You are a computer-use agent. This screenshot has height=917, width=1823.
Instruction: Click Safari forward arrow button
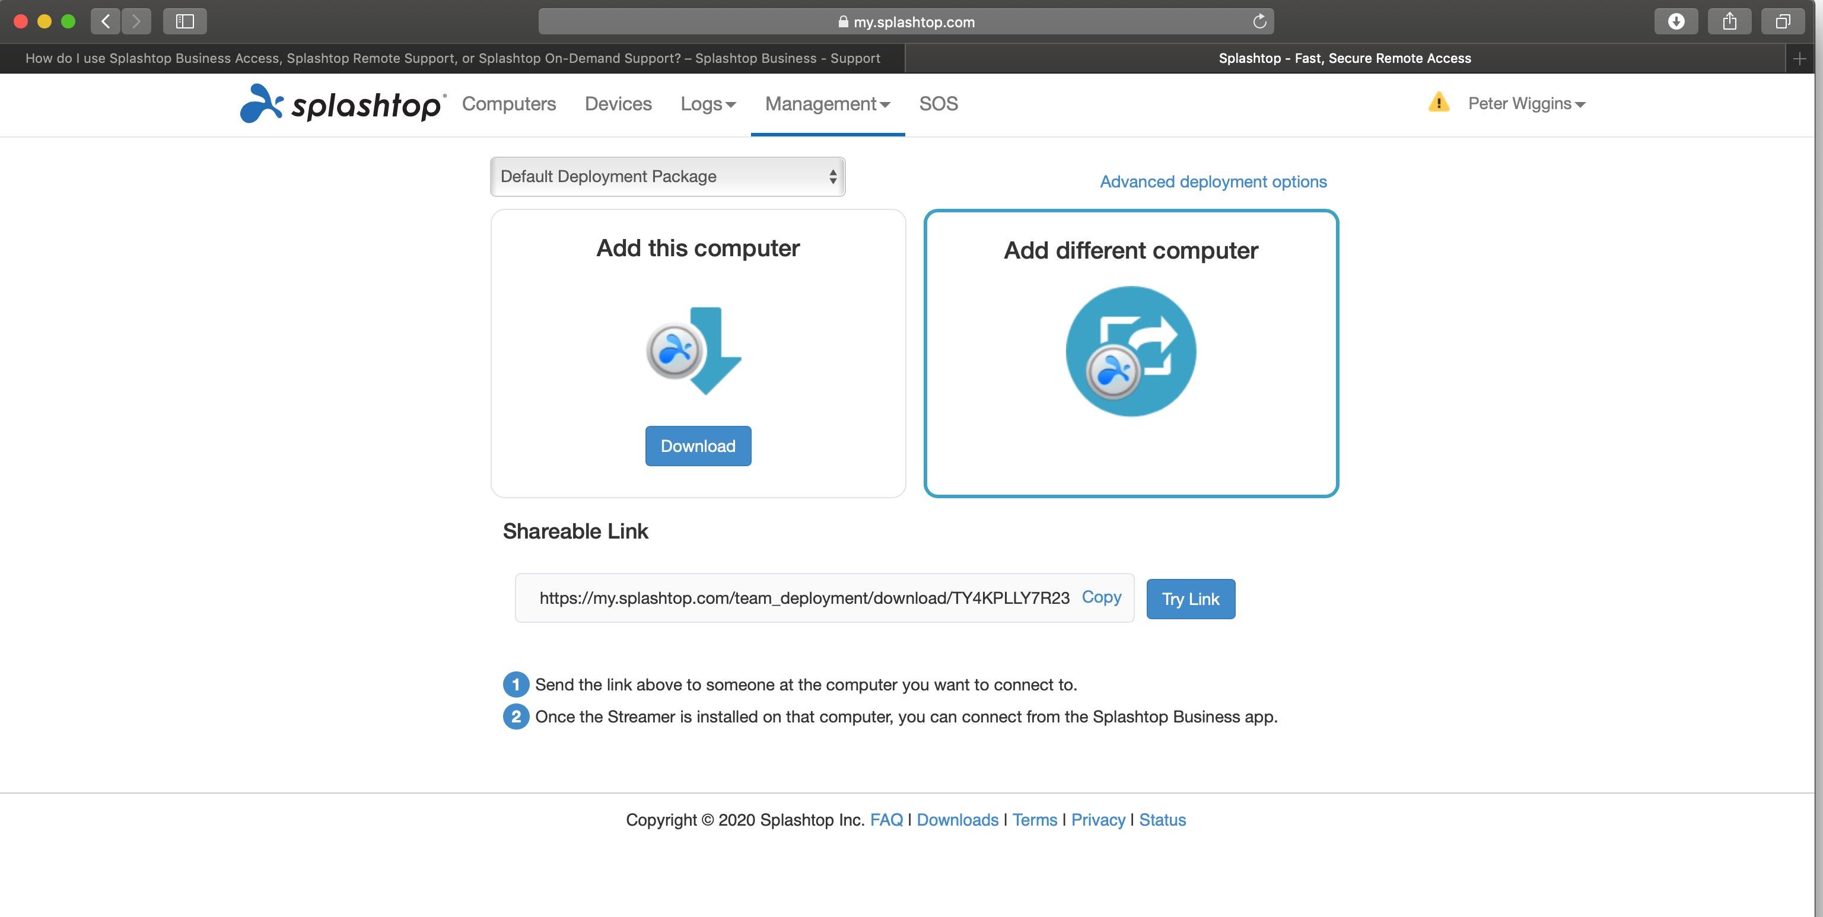(136, 21)
